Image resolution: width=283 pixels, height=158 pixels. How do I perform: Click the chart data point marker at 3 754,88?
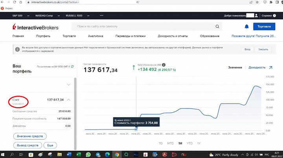136,129
